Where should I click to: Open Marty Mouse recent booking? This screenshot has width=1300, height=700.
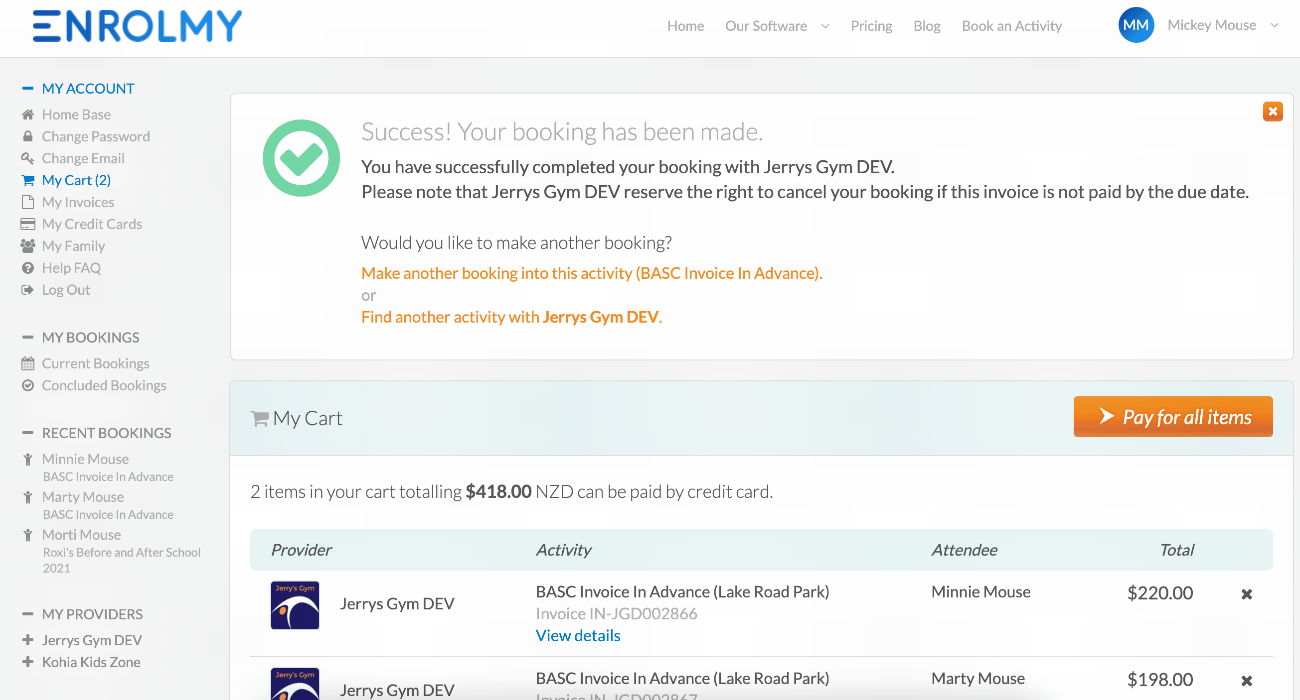[x=83, y=497]
